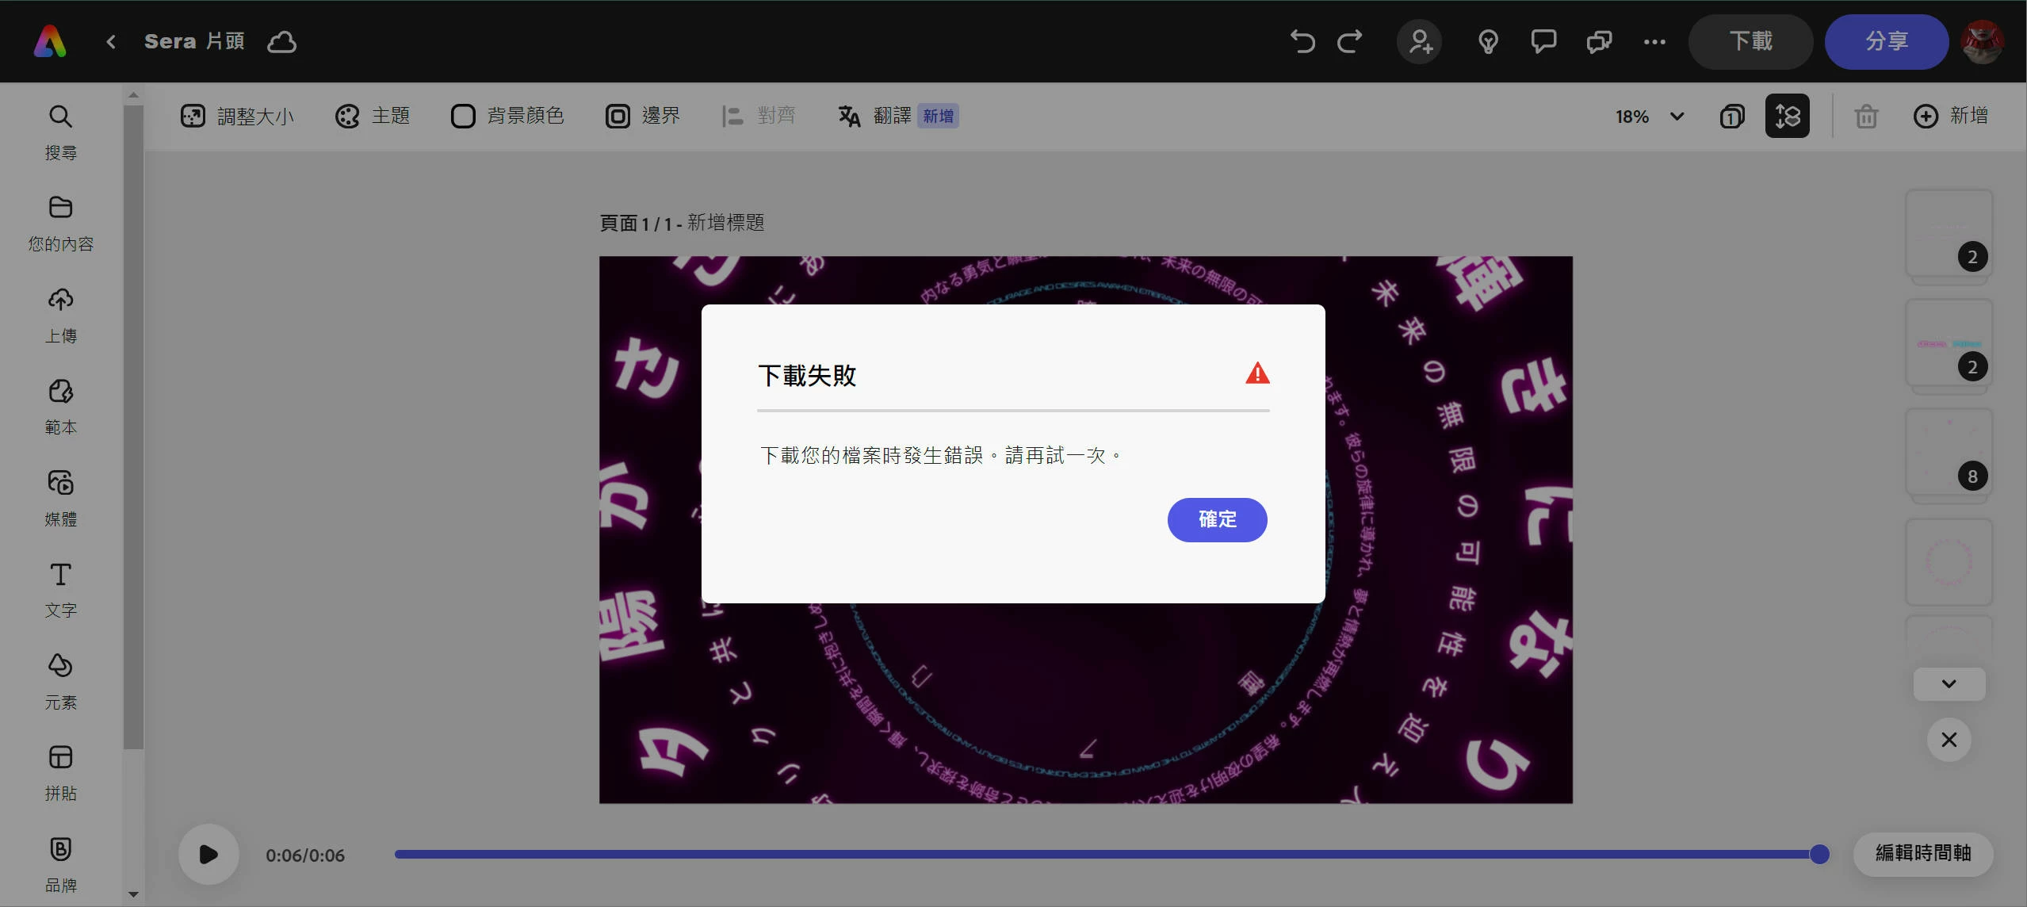Expand more layers with chevron down

tap(1949, 683)
